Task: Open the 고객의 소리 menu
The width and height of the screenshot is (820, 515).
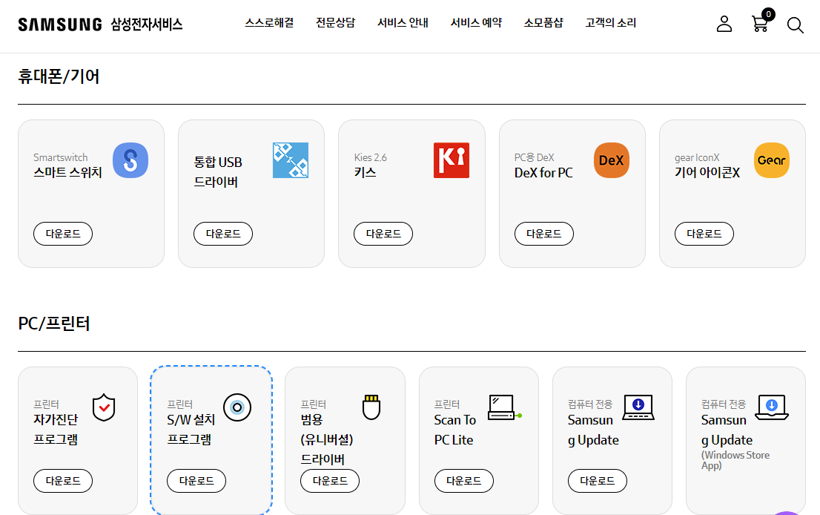Action: (611, 23)
